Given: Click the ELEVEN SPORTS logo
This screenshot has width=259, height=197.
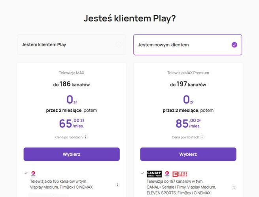Looking at the screenshot, I should pos(180,174).
